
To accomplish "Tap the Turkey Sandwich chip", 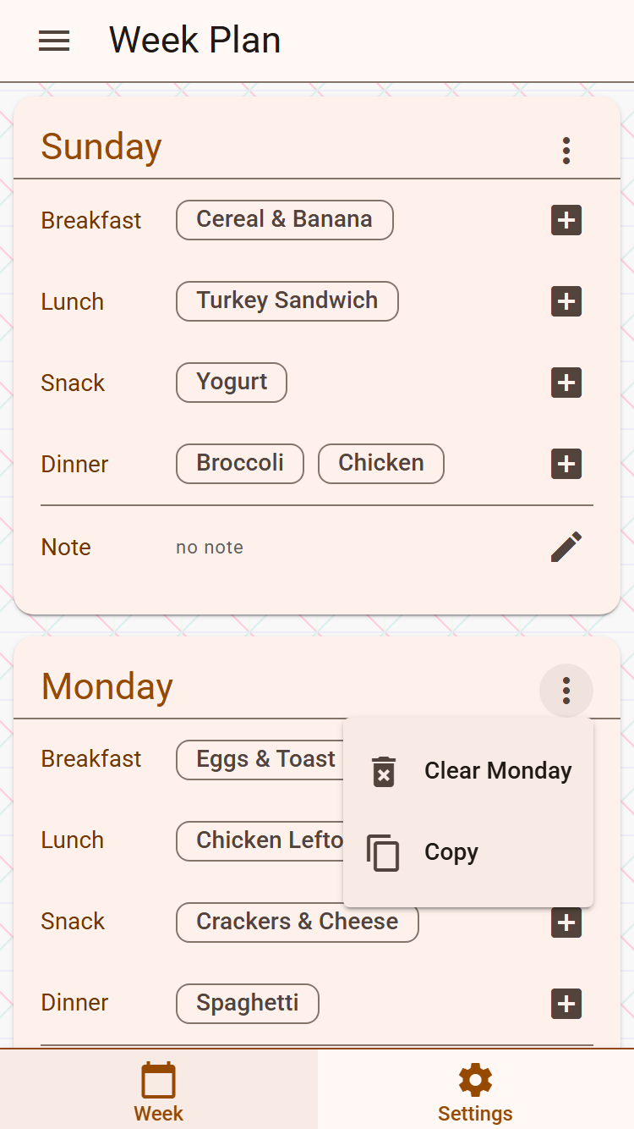I will click(287, 301).
